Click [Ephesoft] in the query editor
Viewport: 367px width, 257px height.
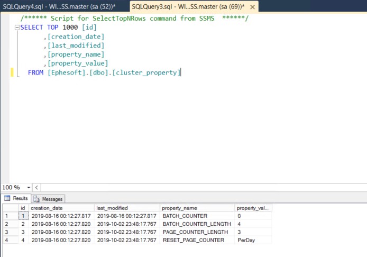point(67,72)
